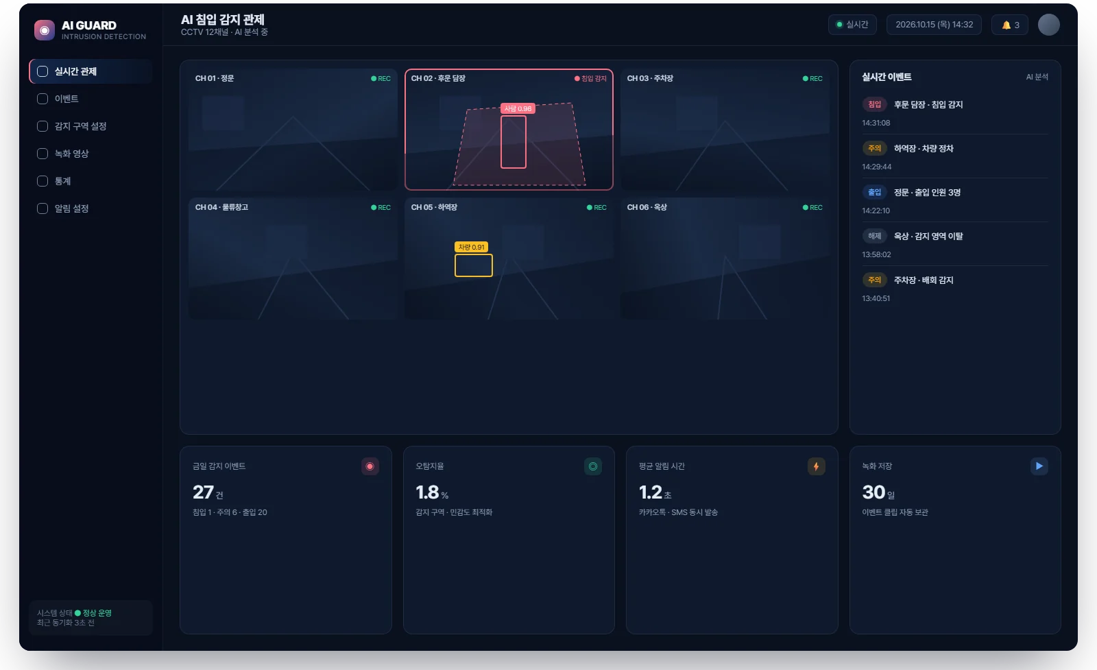The height and width of the screenshot is (670, 1097).
Task: Open 감지 구역 설정 in the sidebar
Action: (x=91, y=126)
